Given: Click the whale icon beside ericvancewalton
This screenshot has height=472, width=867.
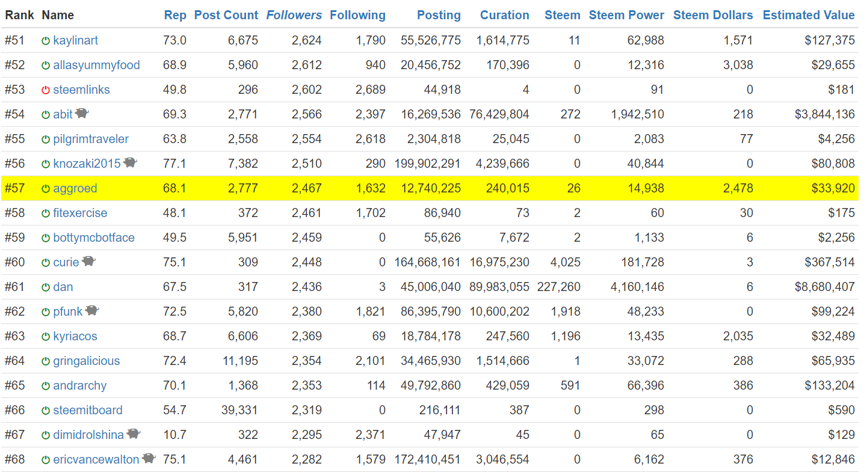Looking at the screenshot, I should (149, 458).
